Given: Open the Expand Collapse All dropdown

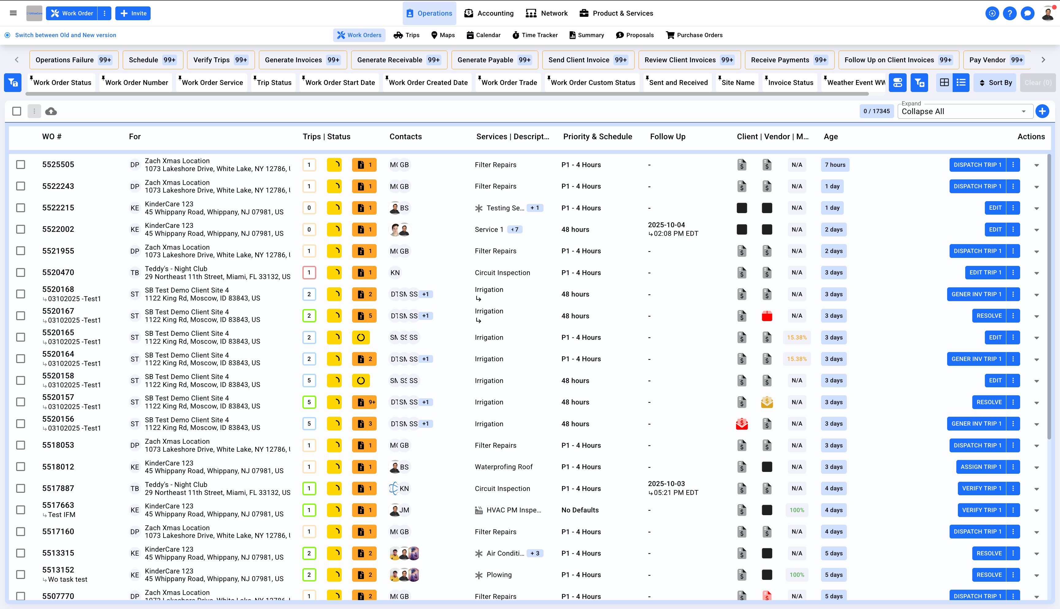Looking at the screenshot, I should tap(965, 112).
